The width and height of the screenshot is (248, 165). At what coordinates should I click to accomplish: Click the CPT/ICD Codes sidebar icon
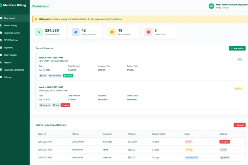tap(1, 40)
